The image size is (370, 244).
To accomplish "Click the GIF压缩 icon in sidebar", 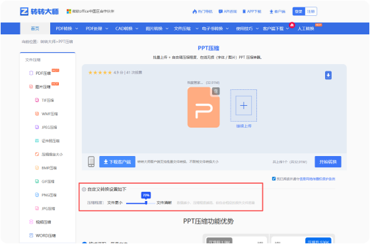I will point(37,181).
